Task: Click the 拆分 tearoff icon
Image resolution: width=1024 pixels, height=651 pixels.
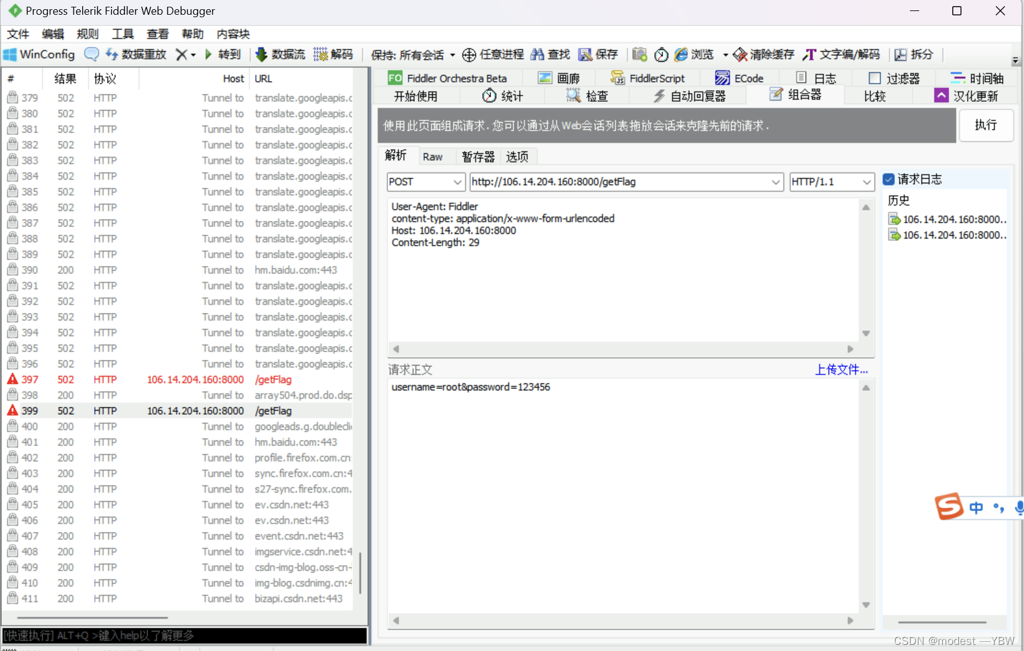Action: coord(901,55)
